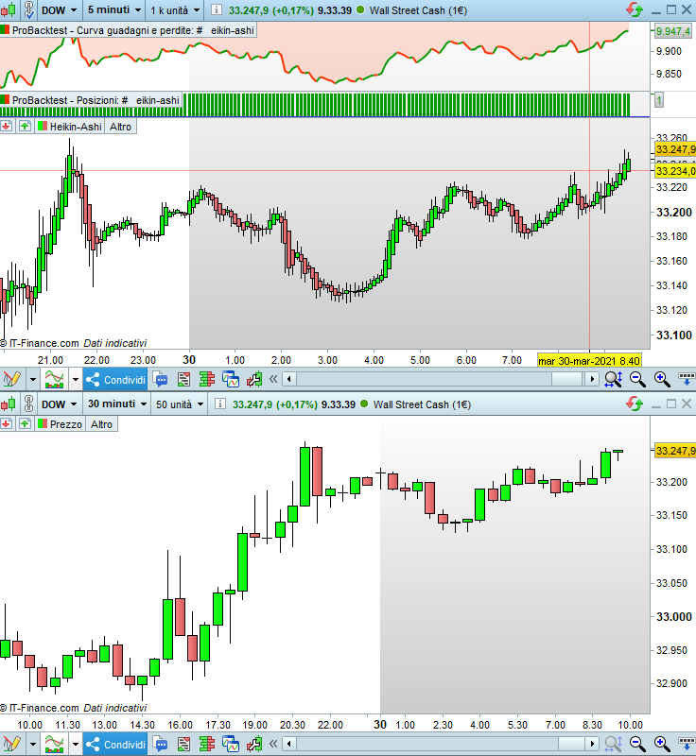Click the ProBacktest wrench icon in top chart toolbar

coord(254,379)
